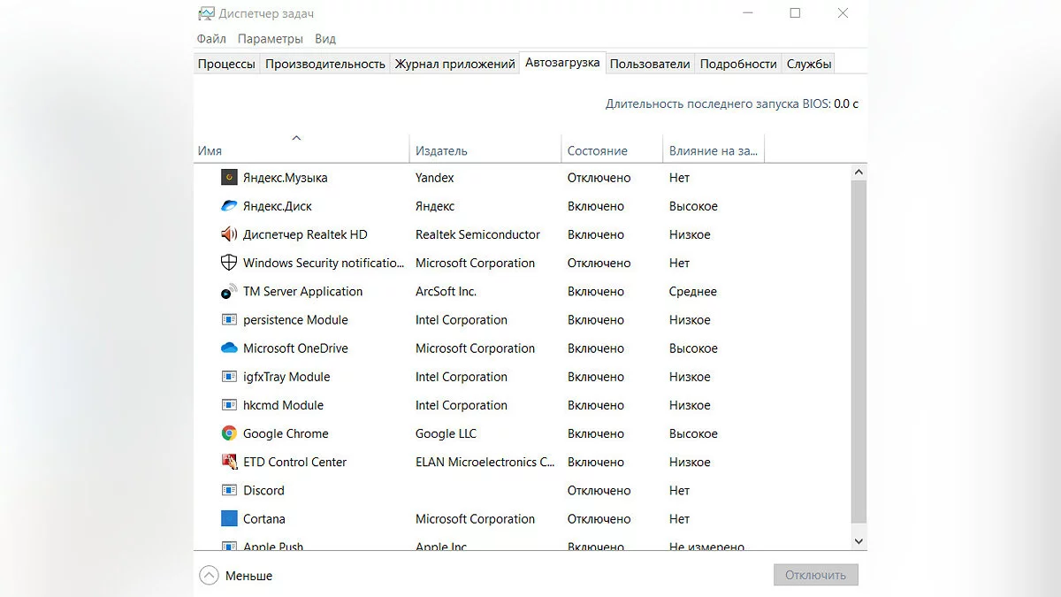The width and height of the screenshot is (1061, 597).
Task: Switch to the Производительность tab
Action: point(325,64)
